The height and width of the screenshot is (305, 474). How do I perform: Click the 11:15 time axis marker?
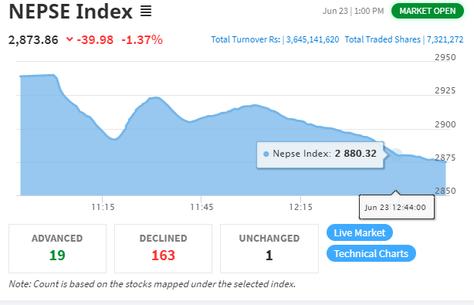point(103,207)
